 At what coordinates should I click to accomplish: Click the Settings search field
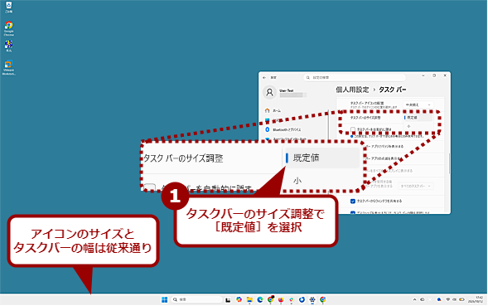click(x=355, y=77)
